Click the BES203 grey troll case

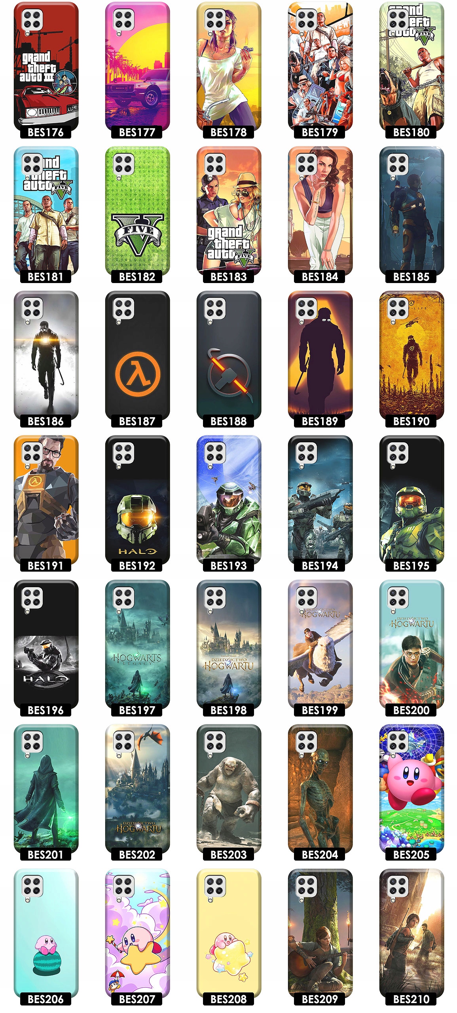click(229, 789)
